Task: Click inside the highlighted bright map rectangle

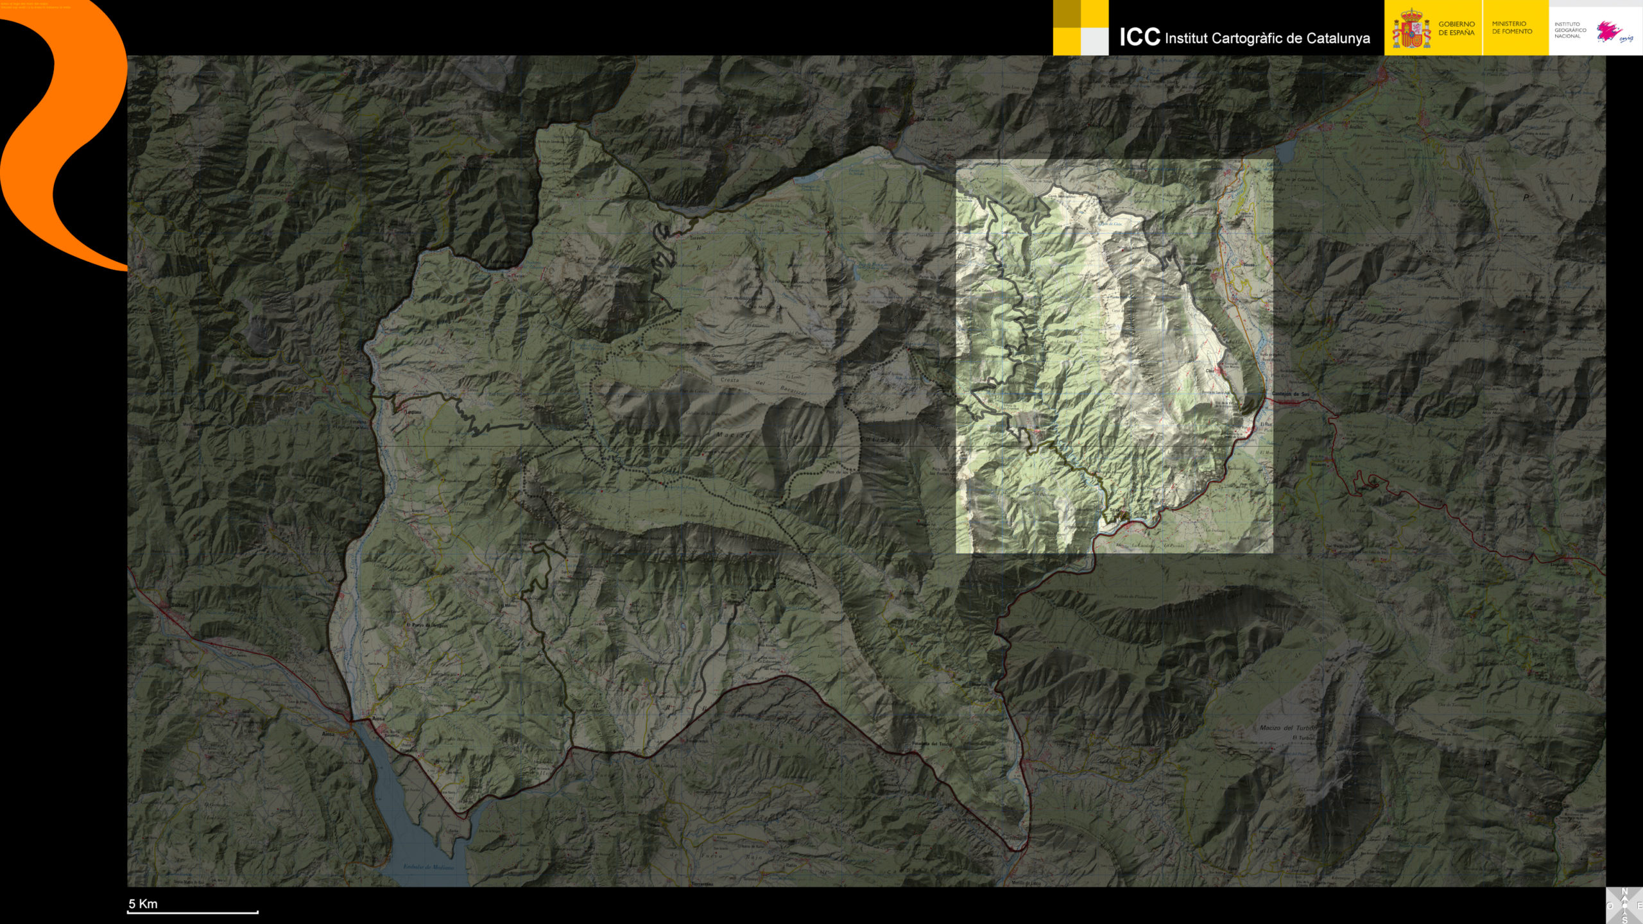Action: [x=1114, y=356]
